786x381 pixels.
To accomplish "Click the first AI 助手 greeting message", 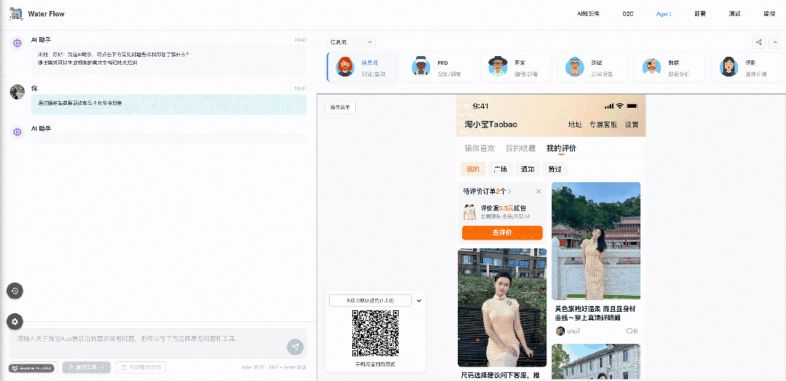I will tap(168, 60).
